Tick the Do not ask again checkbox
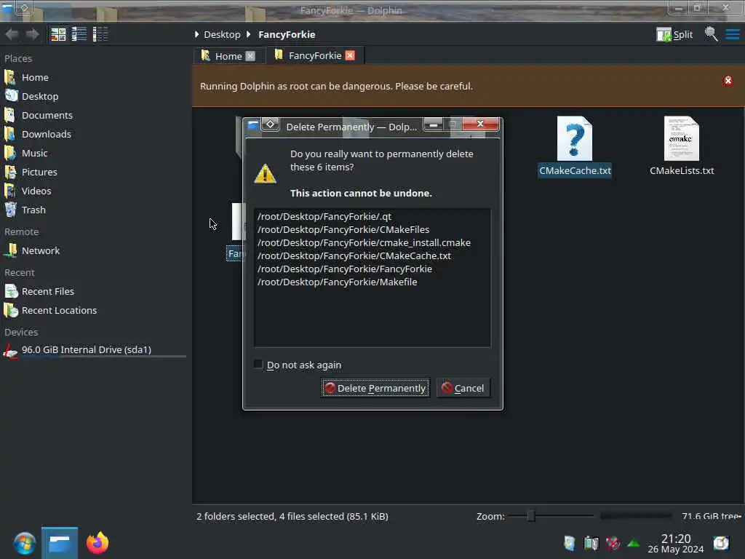 pyautogui.click(x=258, y=365)
